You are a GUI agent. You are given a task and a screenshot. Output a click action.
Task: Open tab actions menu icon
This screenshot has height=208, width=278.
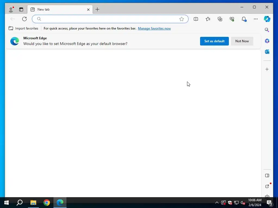[21, 9]
